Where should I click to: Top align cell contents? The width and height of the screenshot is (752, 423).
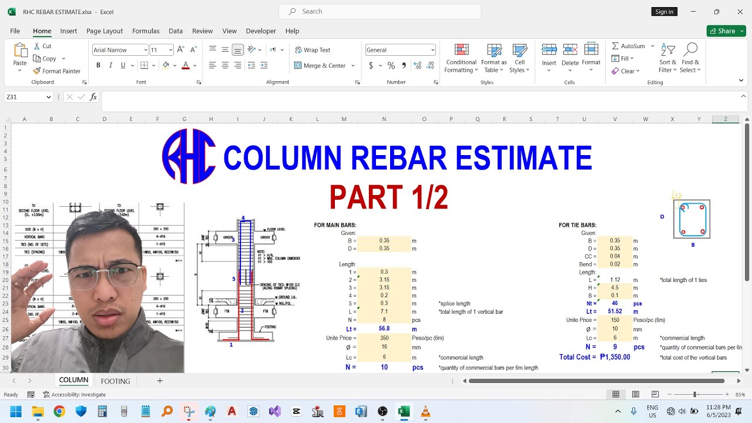pyautogui.click(x=213, y=50)
